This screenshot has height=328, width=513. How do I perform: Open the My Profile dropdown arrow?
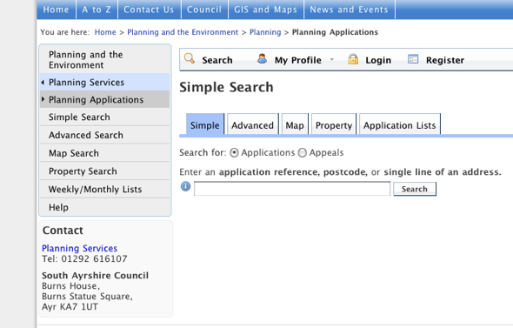332,59
